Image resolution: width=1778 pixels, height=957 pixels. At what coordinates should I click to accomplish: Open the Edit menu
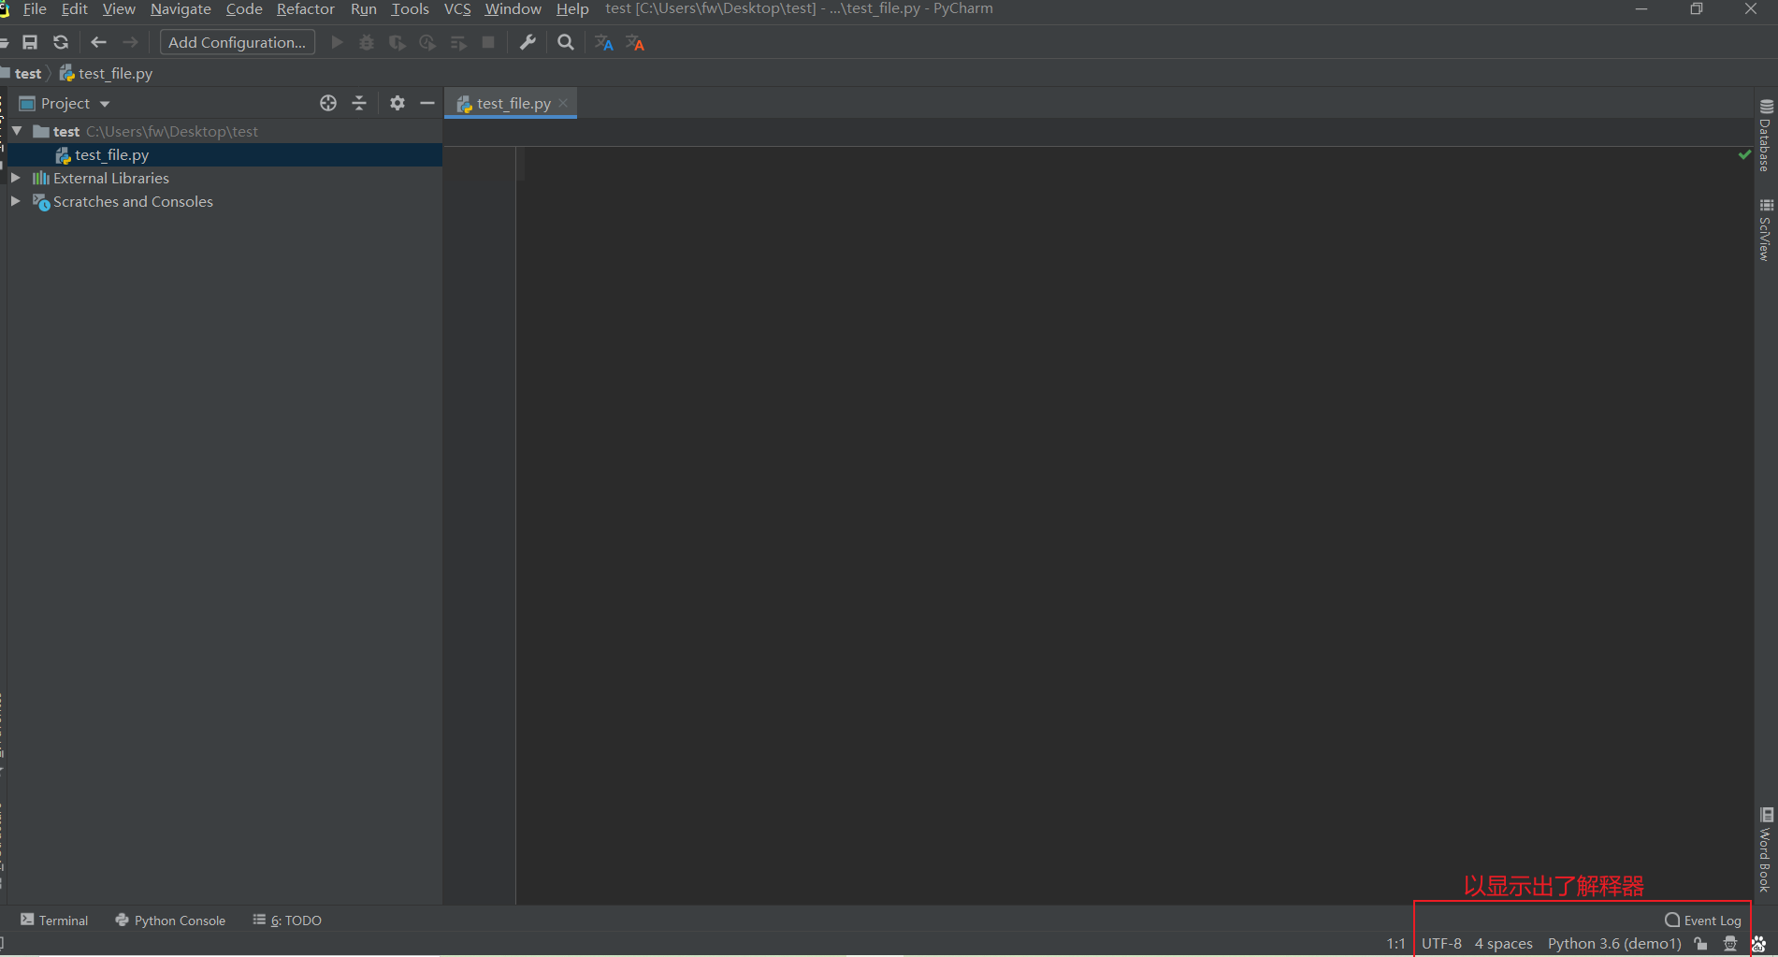(x=75, y=9)
